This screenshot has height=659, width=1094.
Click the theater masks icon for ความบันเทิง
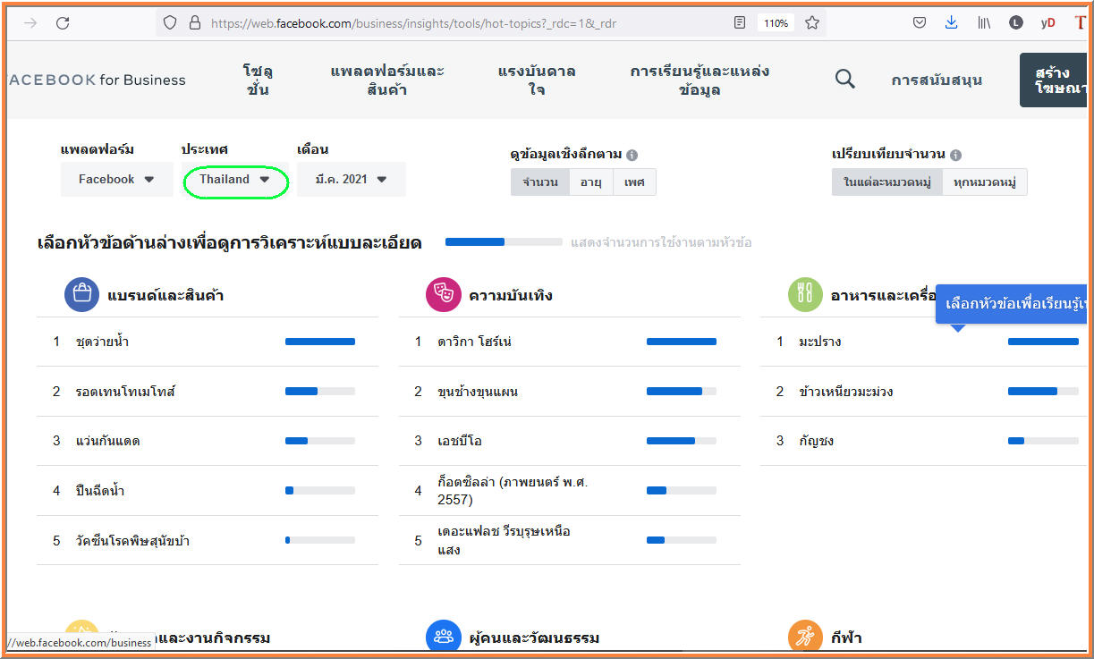tap(443, 294)
